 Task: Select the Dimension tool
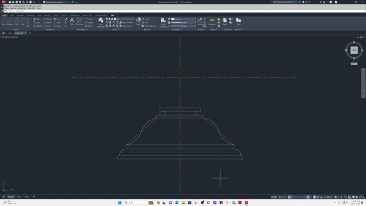(79, 21)
